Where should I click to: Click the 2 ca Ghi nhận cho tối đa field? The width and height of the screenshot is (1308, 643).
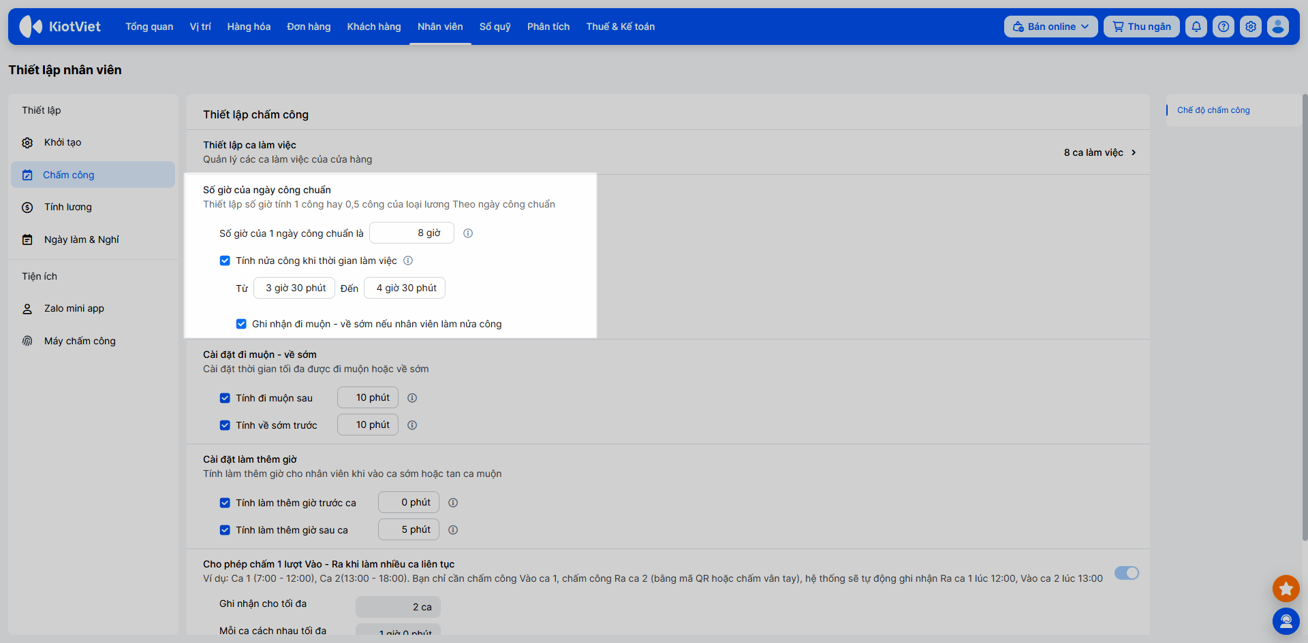398,607
